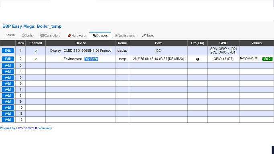Add a device to task 10
This screenshot has height=154, width=274.
coord(8,107)
